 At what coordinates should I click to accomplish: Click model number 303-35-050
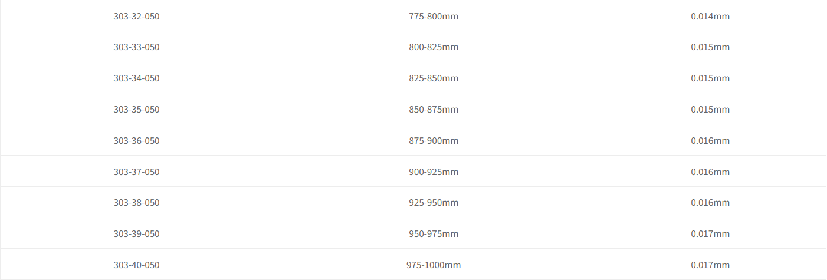136,110
